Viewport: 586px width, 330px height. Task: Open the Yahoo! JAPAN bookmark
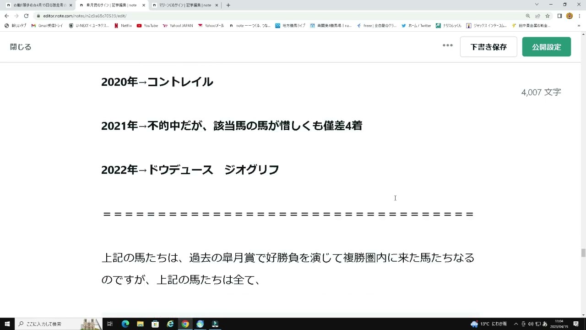[x=178, y=26]
